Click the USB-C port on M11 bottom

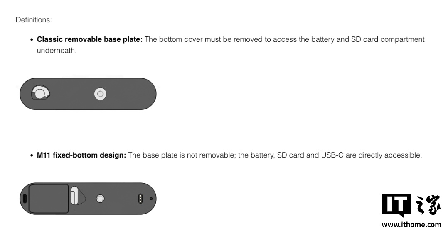(x=24, y=199)
